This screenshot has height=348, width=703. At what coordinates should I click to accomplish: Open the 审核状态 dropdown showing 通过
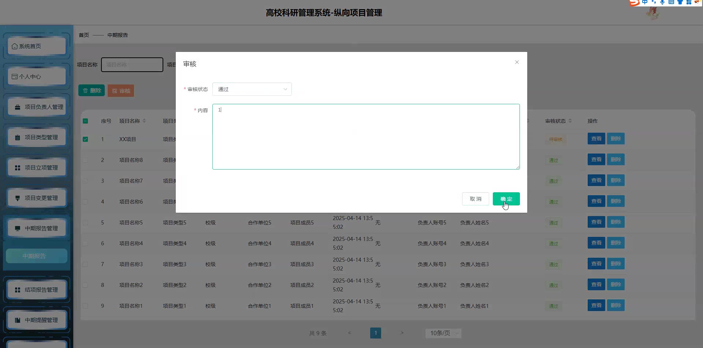(252, 89)
